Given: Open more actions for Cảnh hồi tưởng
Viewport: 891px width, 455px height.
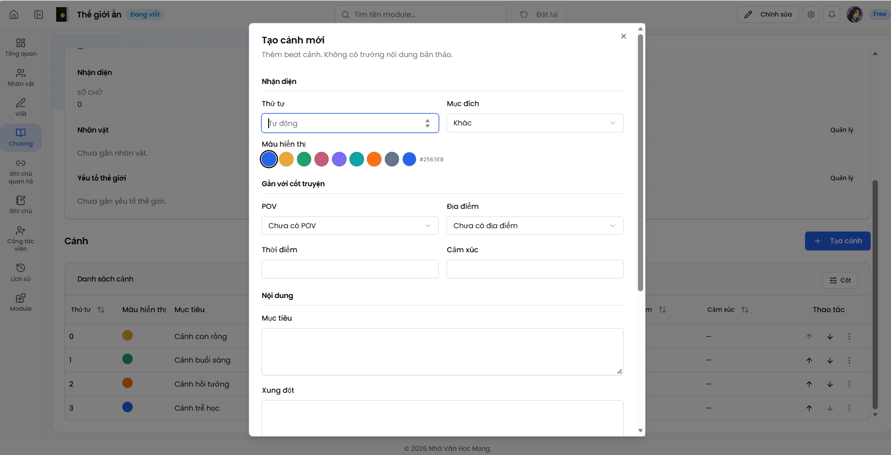Looking at the screenshot, I should 849,384.
